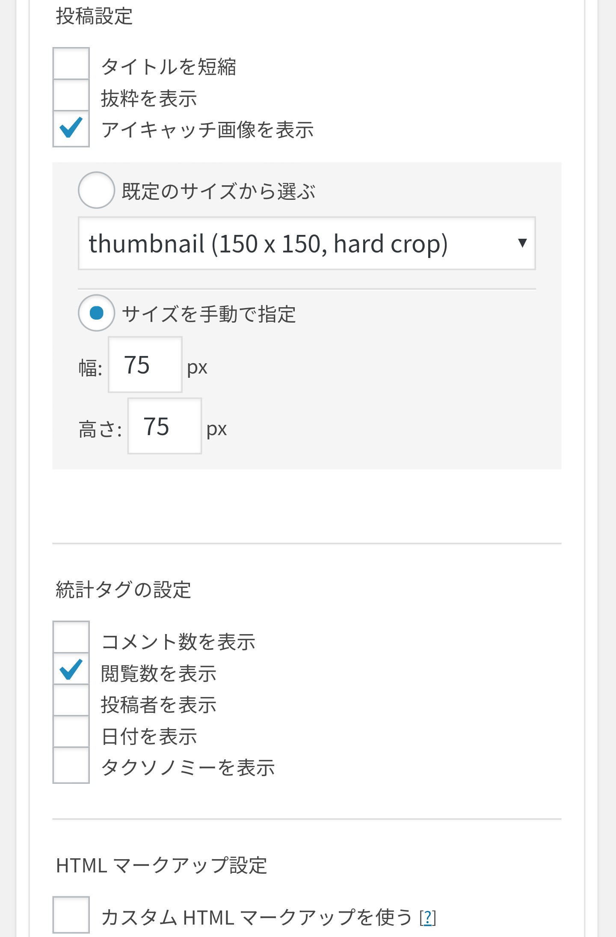The height and width of the screenshot is (937, 616).
Task: Uncheck the 閲覧数を表示 checkbox
Action: coord(71,670)
